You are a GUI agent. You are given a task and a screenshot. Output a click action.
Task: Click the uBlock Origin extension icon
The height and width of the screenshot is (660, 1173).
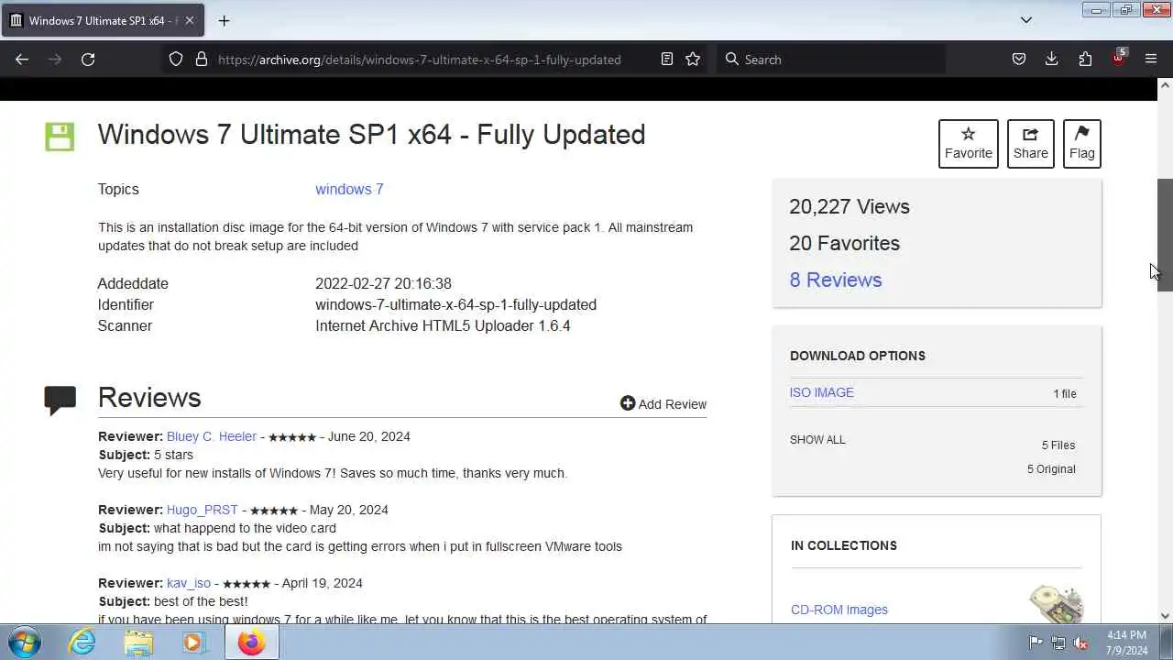(1118, 58)
